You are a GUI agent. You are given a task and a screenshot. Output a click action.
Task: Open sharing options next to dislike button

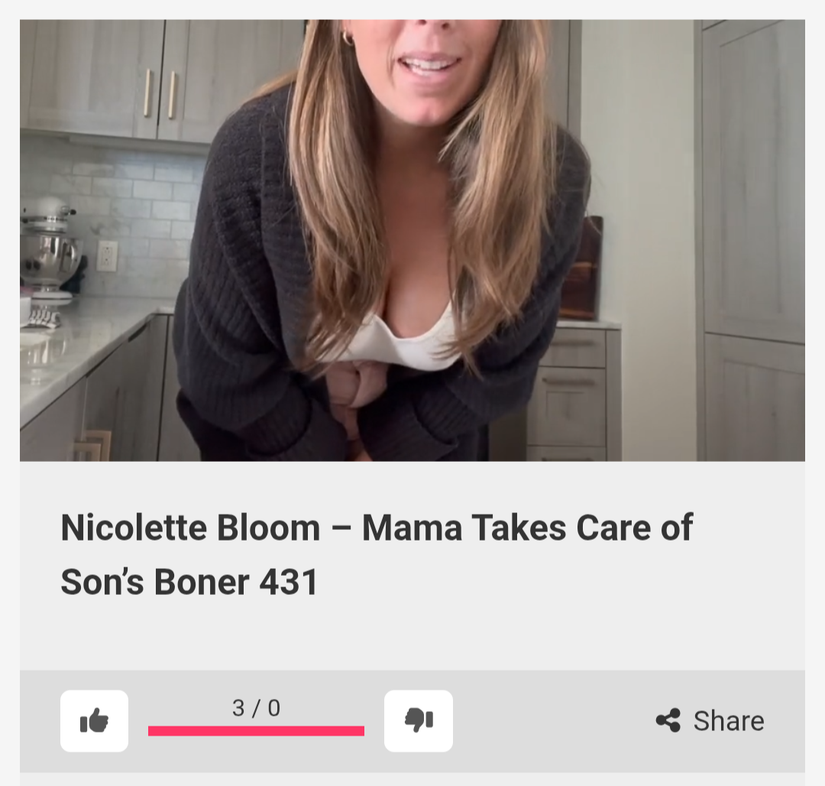tap(710, 721)
